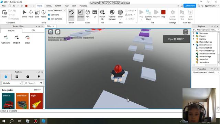The width and height of the screenshot is (220, 124).
Task: Toggle the Join Surfaces checkbox
Action: point(49,19)
